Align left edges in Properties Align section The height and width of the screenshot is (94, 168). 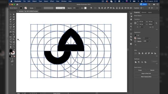tap(139, 53)
